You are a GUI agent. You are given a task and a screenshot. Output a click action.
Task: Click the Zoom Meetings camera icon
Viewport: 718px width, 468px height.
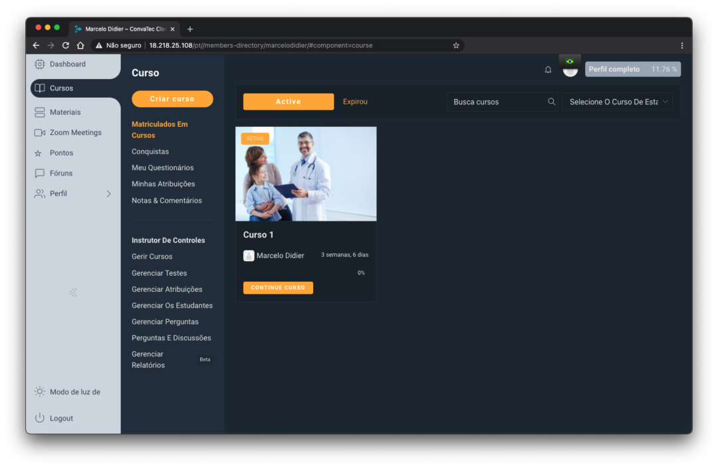(x=39, y=132)
